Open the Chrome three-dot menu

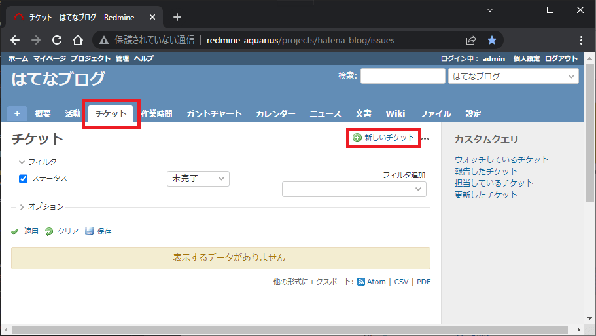pos(581,40)
